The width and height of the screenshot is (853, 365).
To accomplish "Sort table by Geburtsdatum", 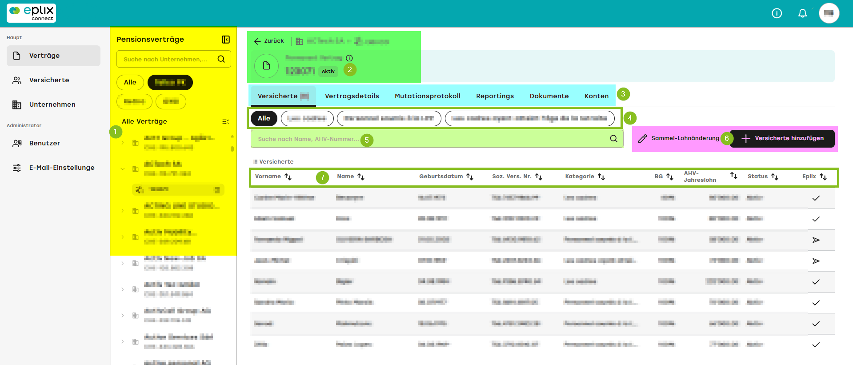I will pos(470,176).
